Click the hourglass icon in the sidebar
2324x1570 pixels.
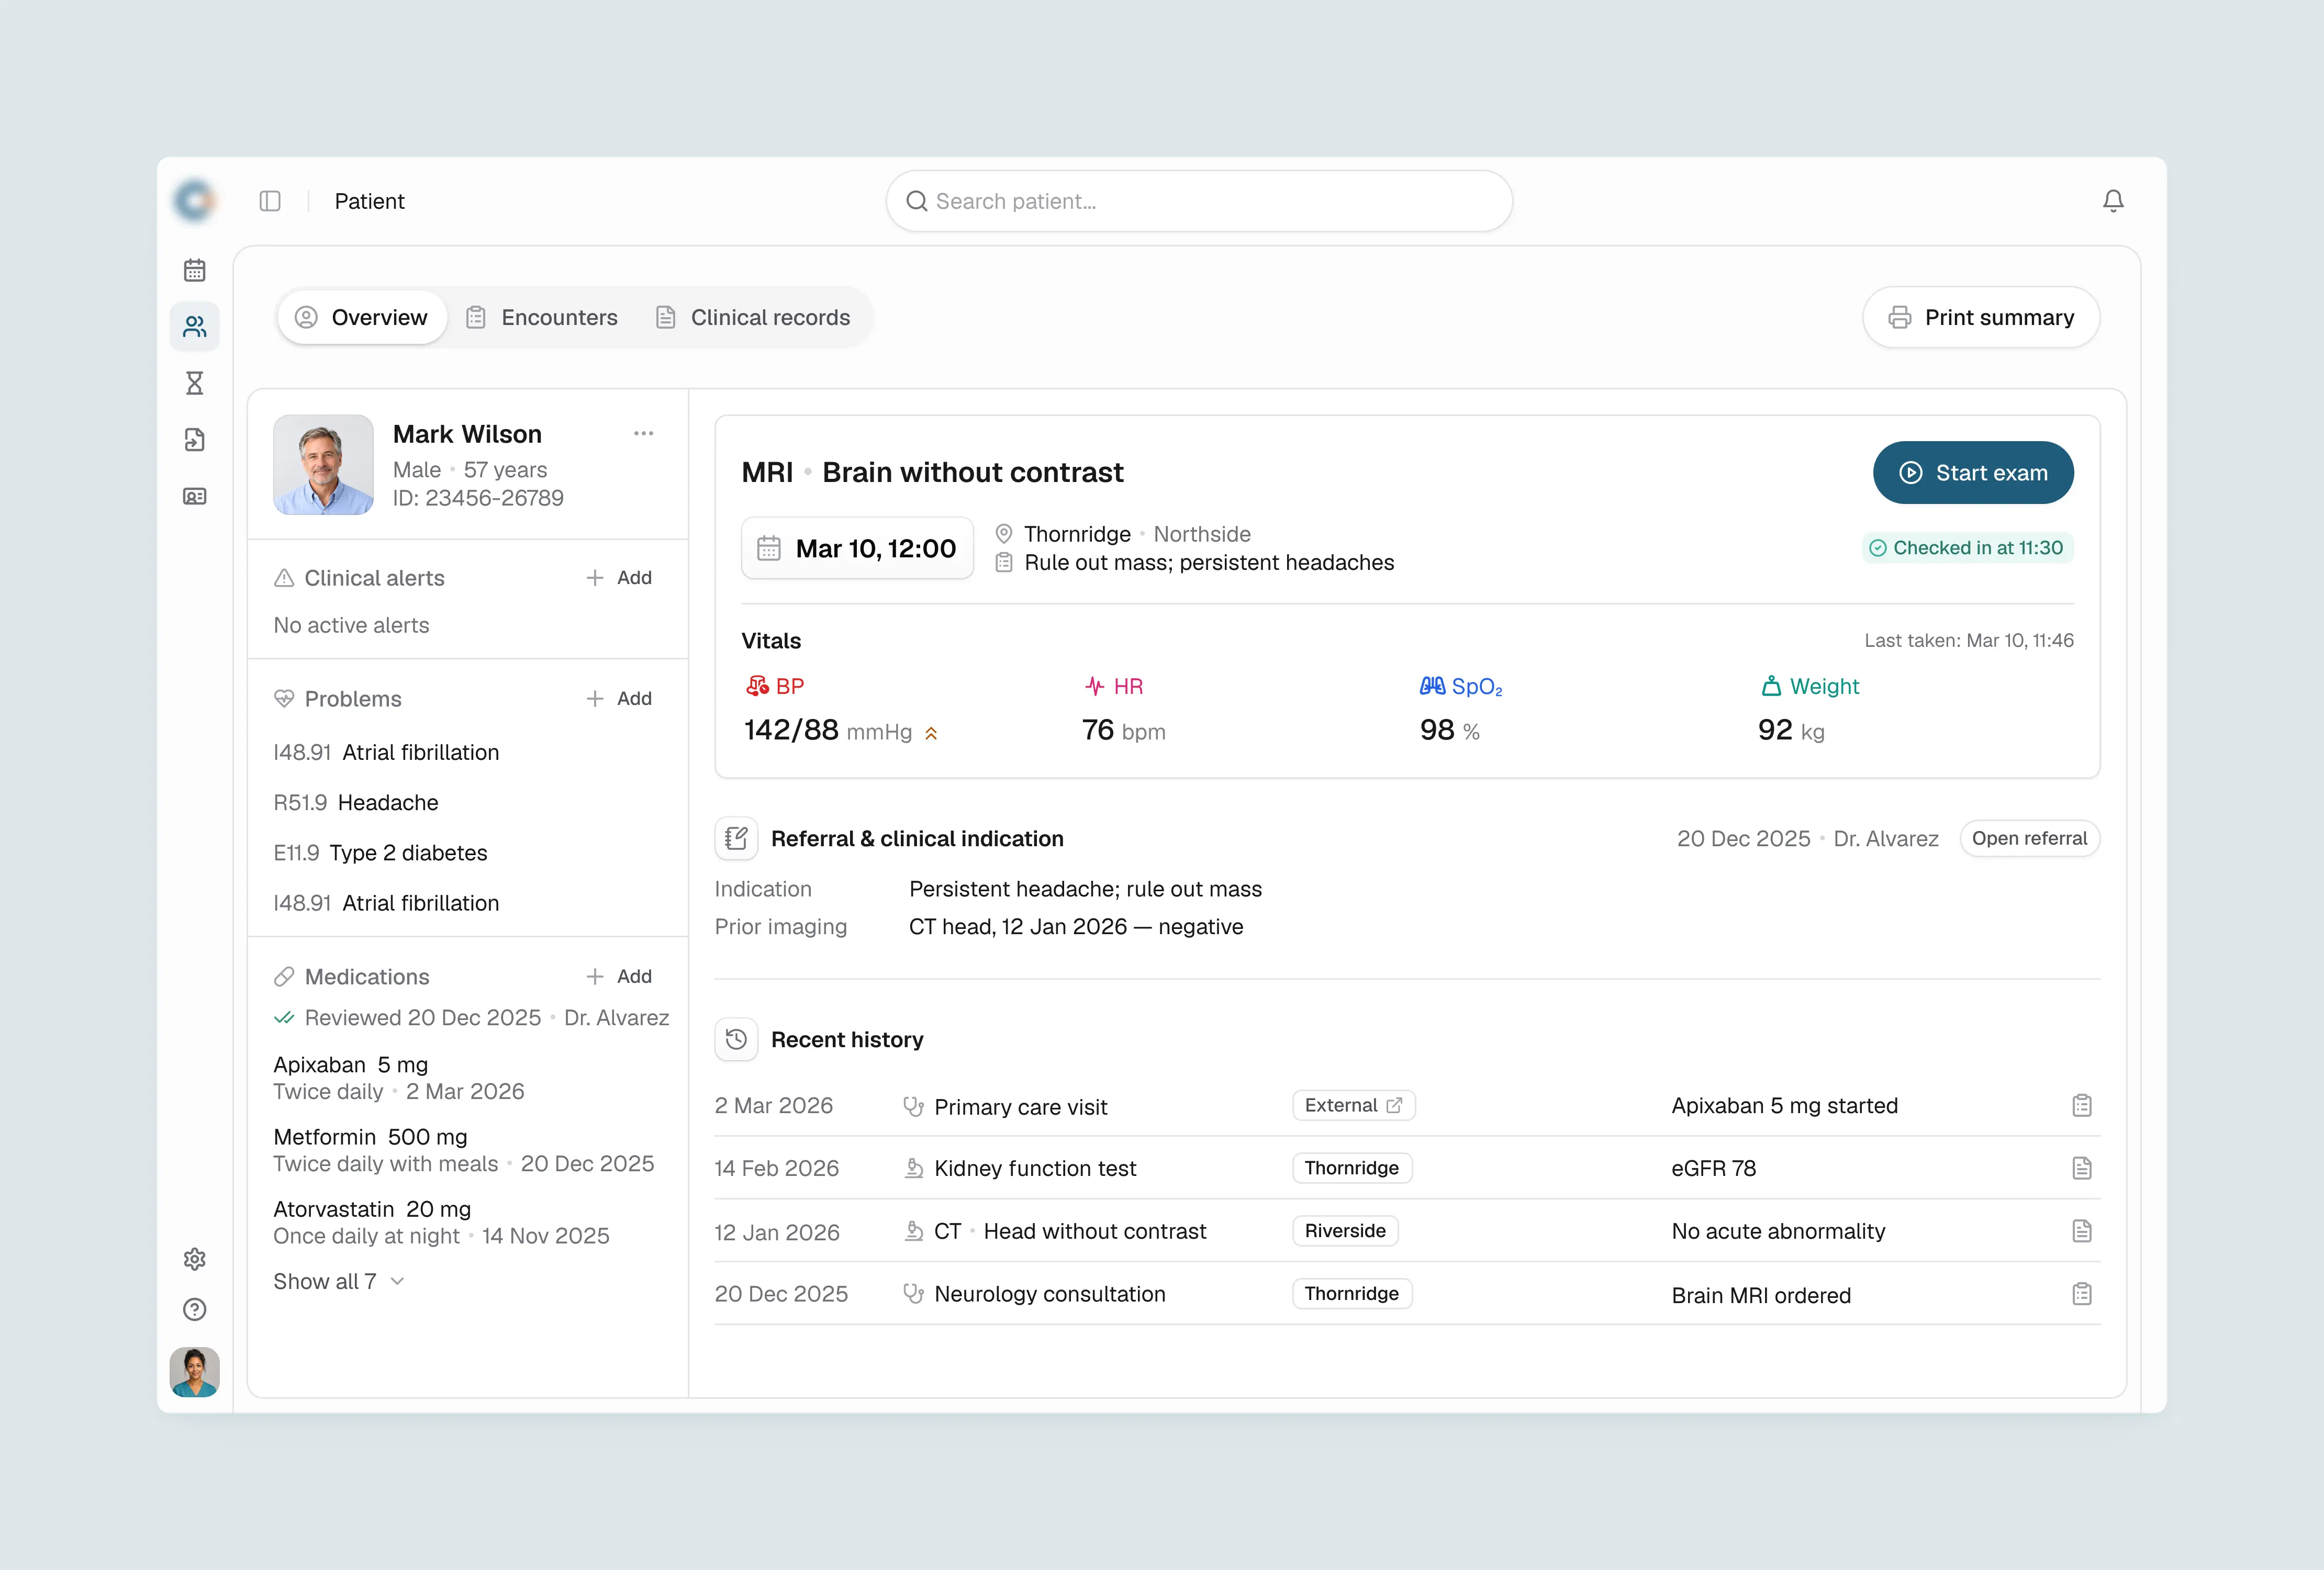(x=194, y=383)
